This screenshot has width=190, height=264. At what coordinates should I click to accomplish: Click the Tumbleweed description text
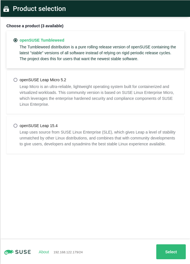pyautogui.click(x=98, y=53)
